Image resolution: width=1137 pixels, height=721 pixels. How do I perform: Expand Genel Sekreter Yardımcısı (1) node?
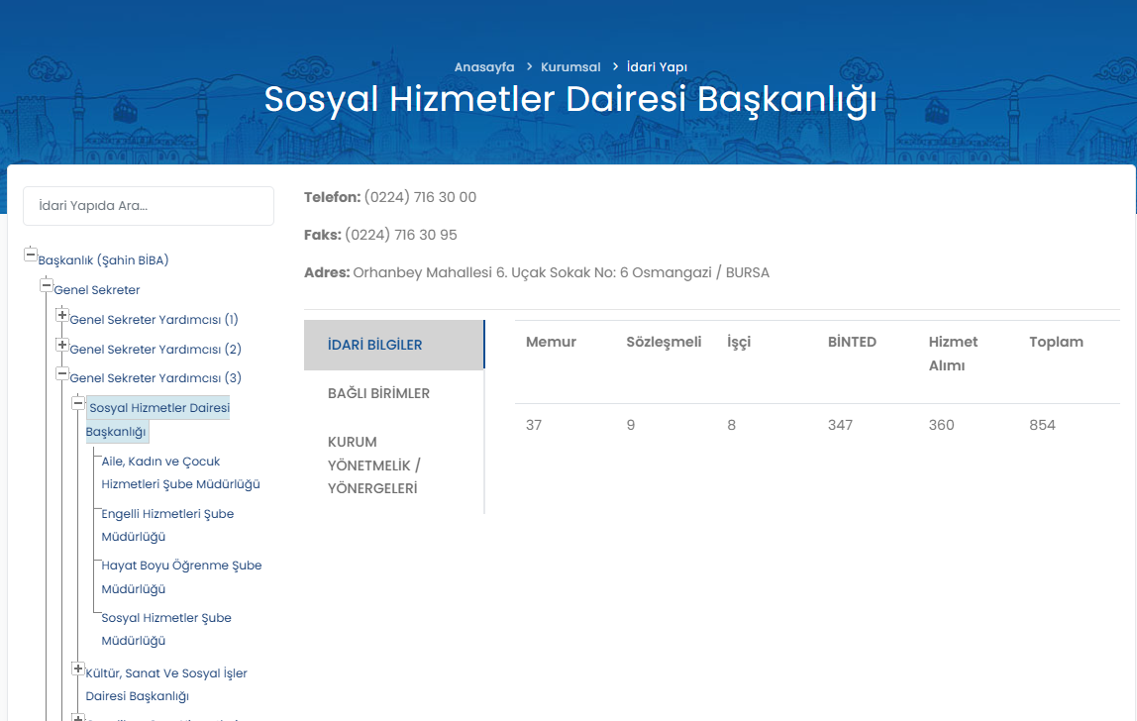coord(62,315)
